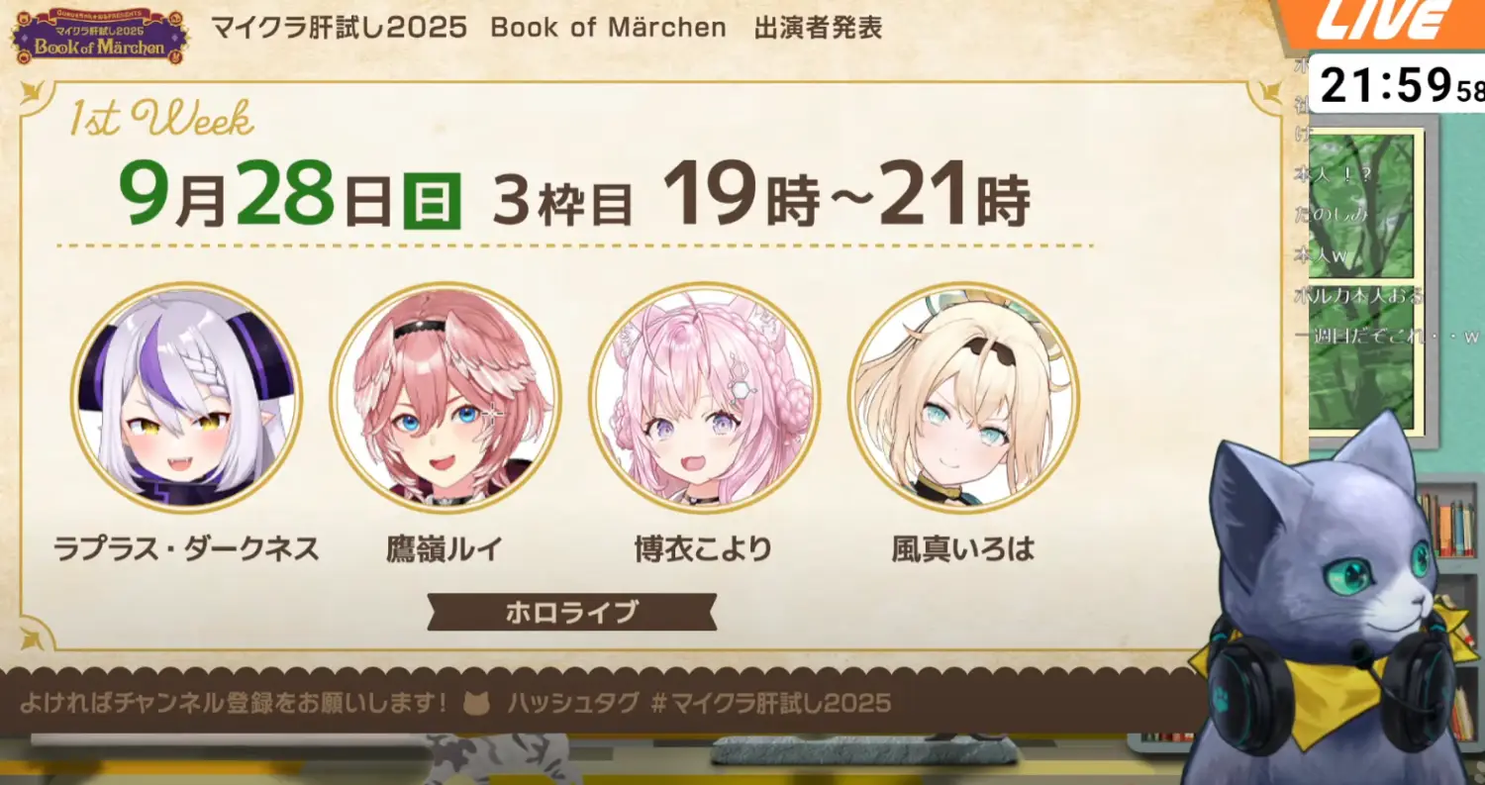Select Hakui Koyori's portrait with braided buns
This screenshot has width=1485, height=785.
point(704,398)
